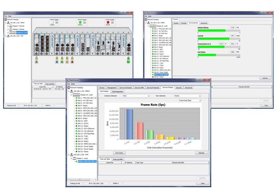Click the red down-arrow icon under slot 8
The width and height of the screenshot is (278, 195).
pos(72,62)
